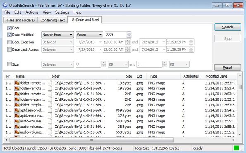
Task: Click the results scroll-up arrow
Action: (239, 75)
